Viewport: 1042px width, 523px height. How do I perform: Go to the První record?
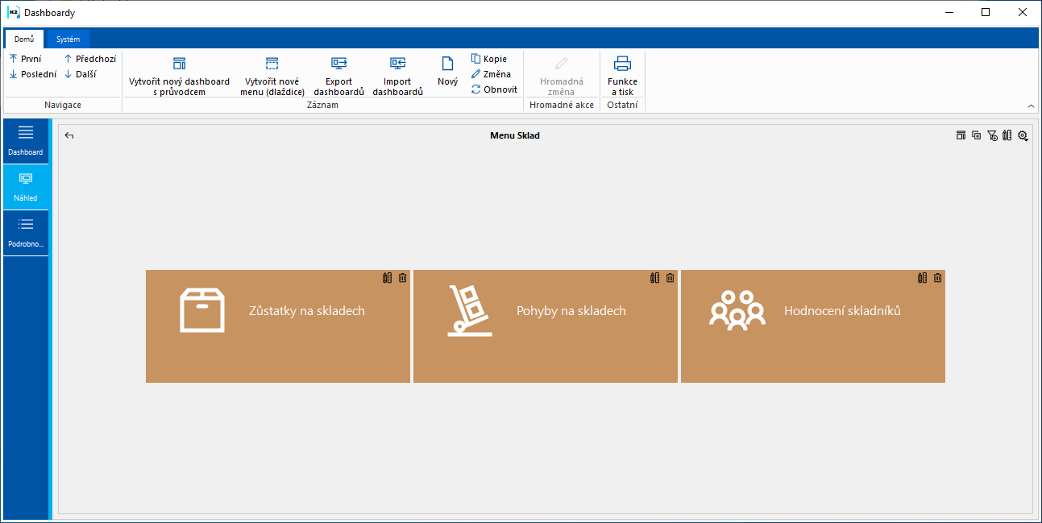25,59
